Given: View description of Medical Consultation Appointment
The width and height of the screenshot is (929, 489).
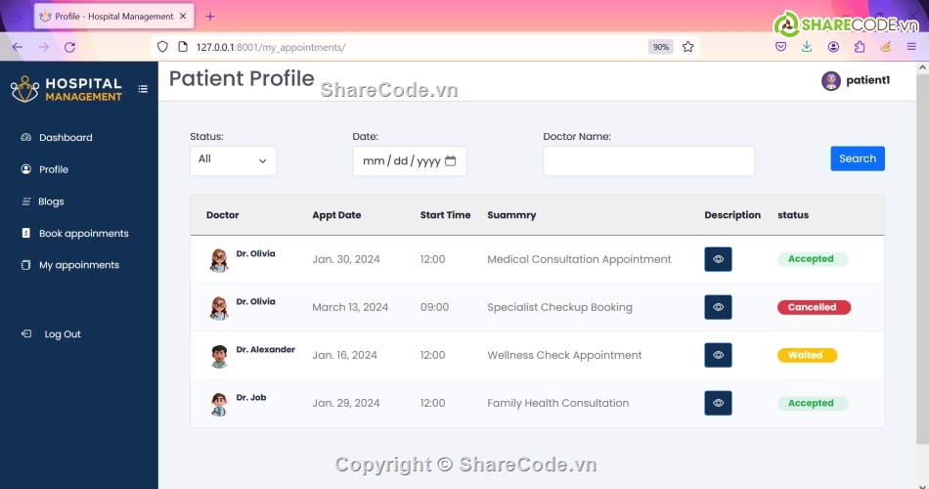Looking at the screenshot, I should click(x=718, y=259).
